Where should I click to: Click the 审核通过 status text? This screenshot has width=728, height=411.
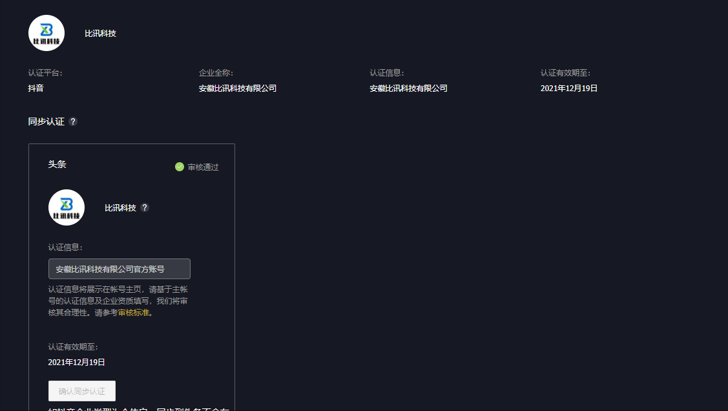203,167
